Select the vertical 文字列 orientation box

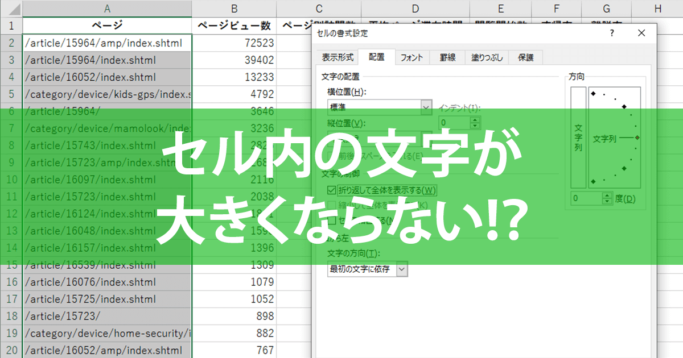coord(578,138)
